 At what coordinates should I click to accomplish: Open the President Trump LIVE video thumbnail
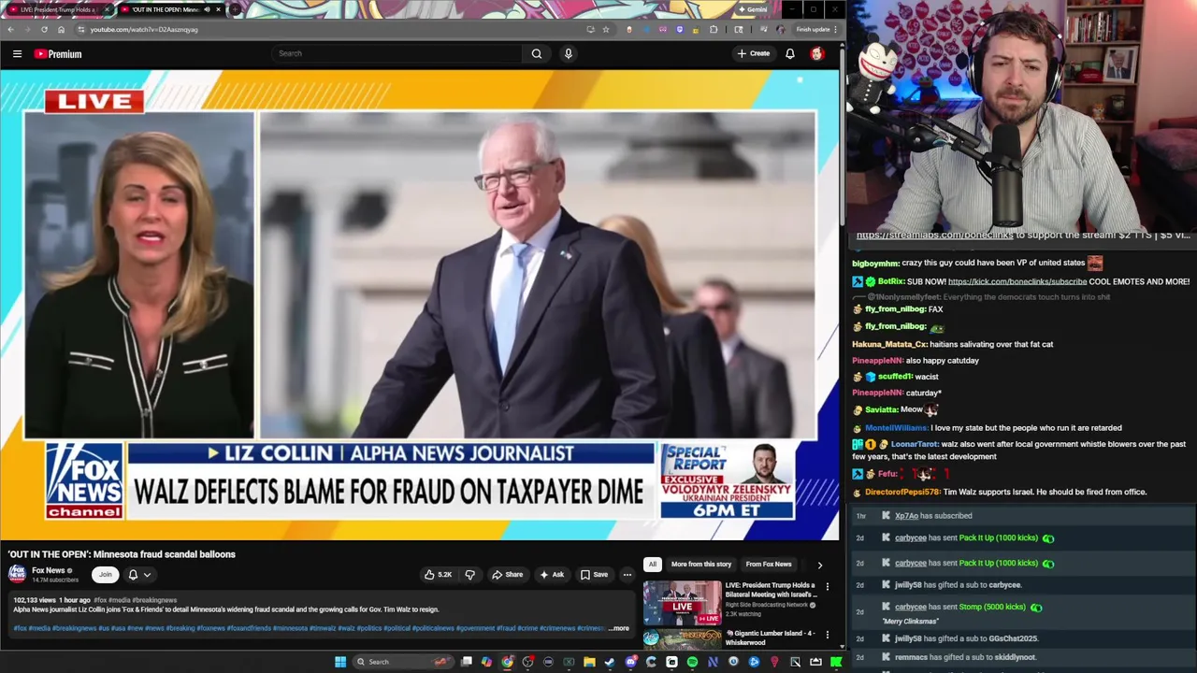click(682, 603)
